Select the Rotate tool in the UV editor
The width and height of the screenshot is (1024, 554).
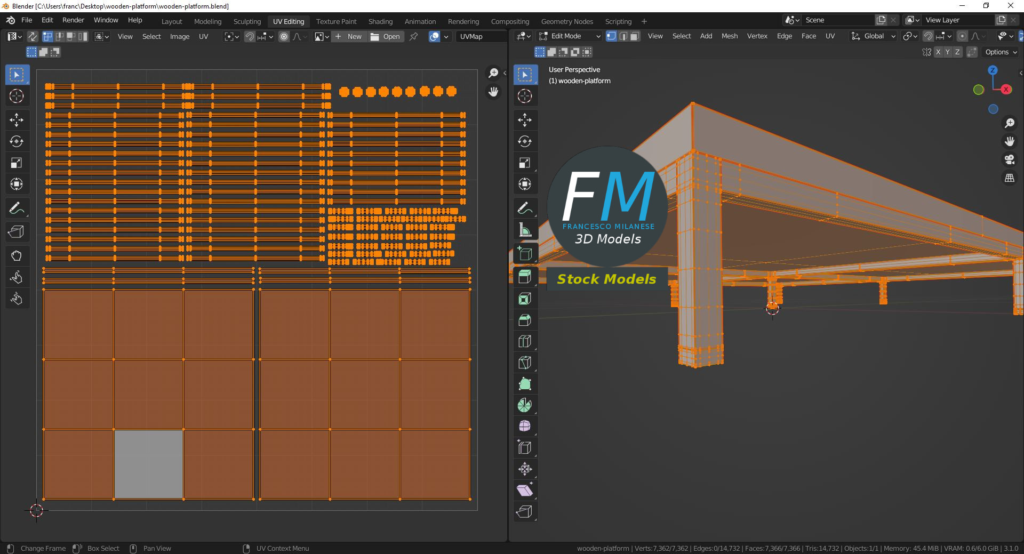click(x=17, y=141)
